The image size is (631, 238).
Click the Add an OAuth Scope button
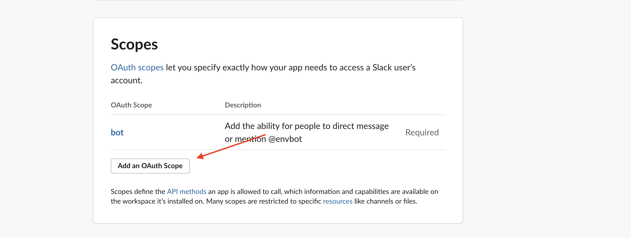[x=150, y=166]
